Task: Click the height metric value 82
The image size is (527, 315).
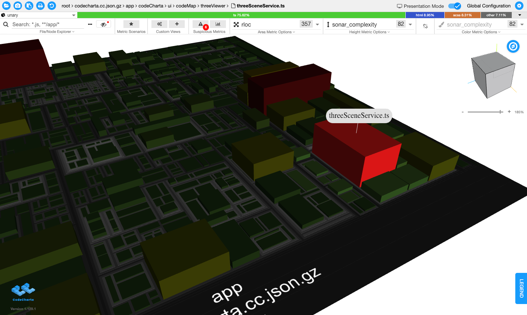Action: pos(401,24)
